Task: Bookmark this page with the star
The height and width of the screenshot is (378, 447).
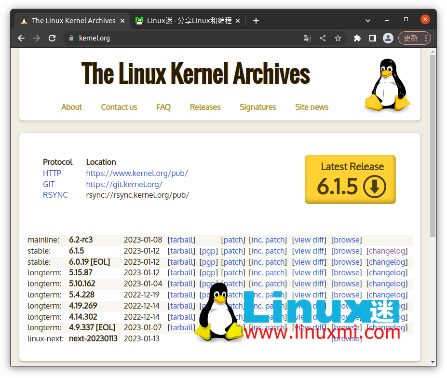Action: [x=338, y=38]
